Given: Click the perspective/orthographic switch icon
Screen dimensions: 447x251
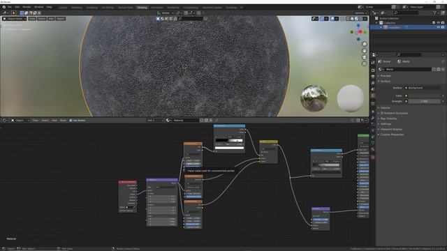Looking at the screenshot, I should click(x=365, y=63).
